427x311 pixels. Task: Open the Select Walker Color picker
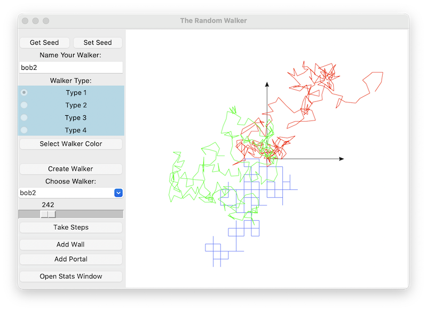point(71,144)
